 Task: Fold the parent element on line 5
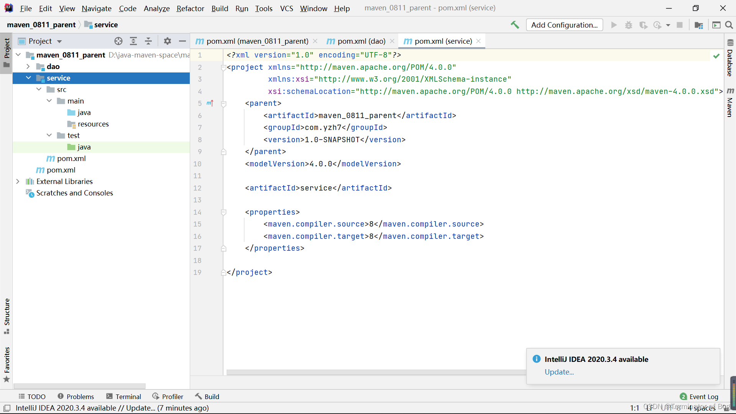[x=223, y=103]
